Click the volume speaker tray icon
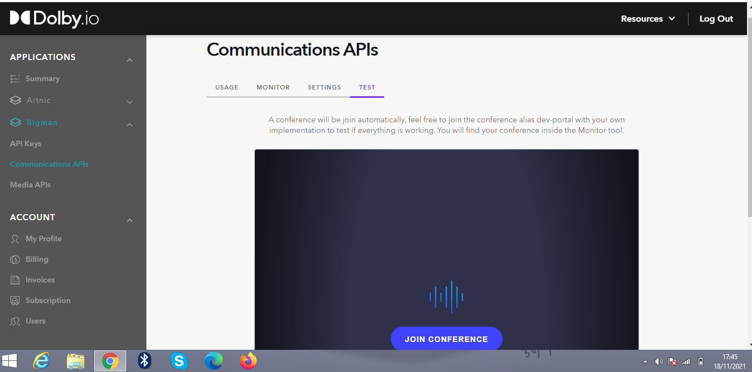The width and height of the screenshot is (752, 372). pos(659,361)
